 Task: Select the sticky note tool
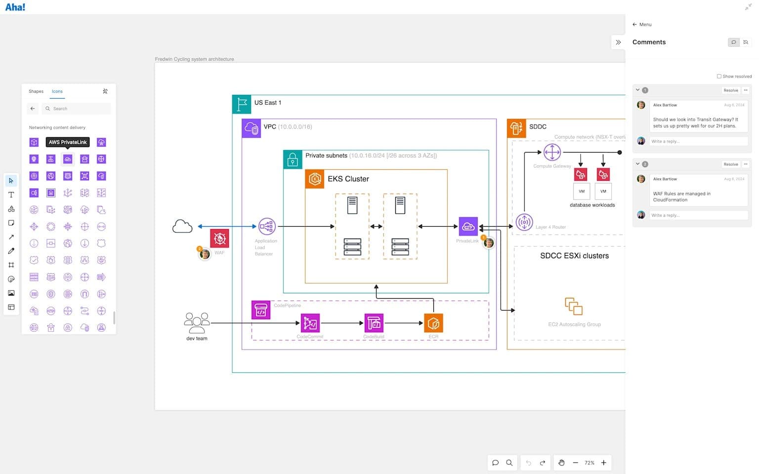coord(11,223)
